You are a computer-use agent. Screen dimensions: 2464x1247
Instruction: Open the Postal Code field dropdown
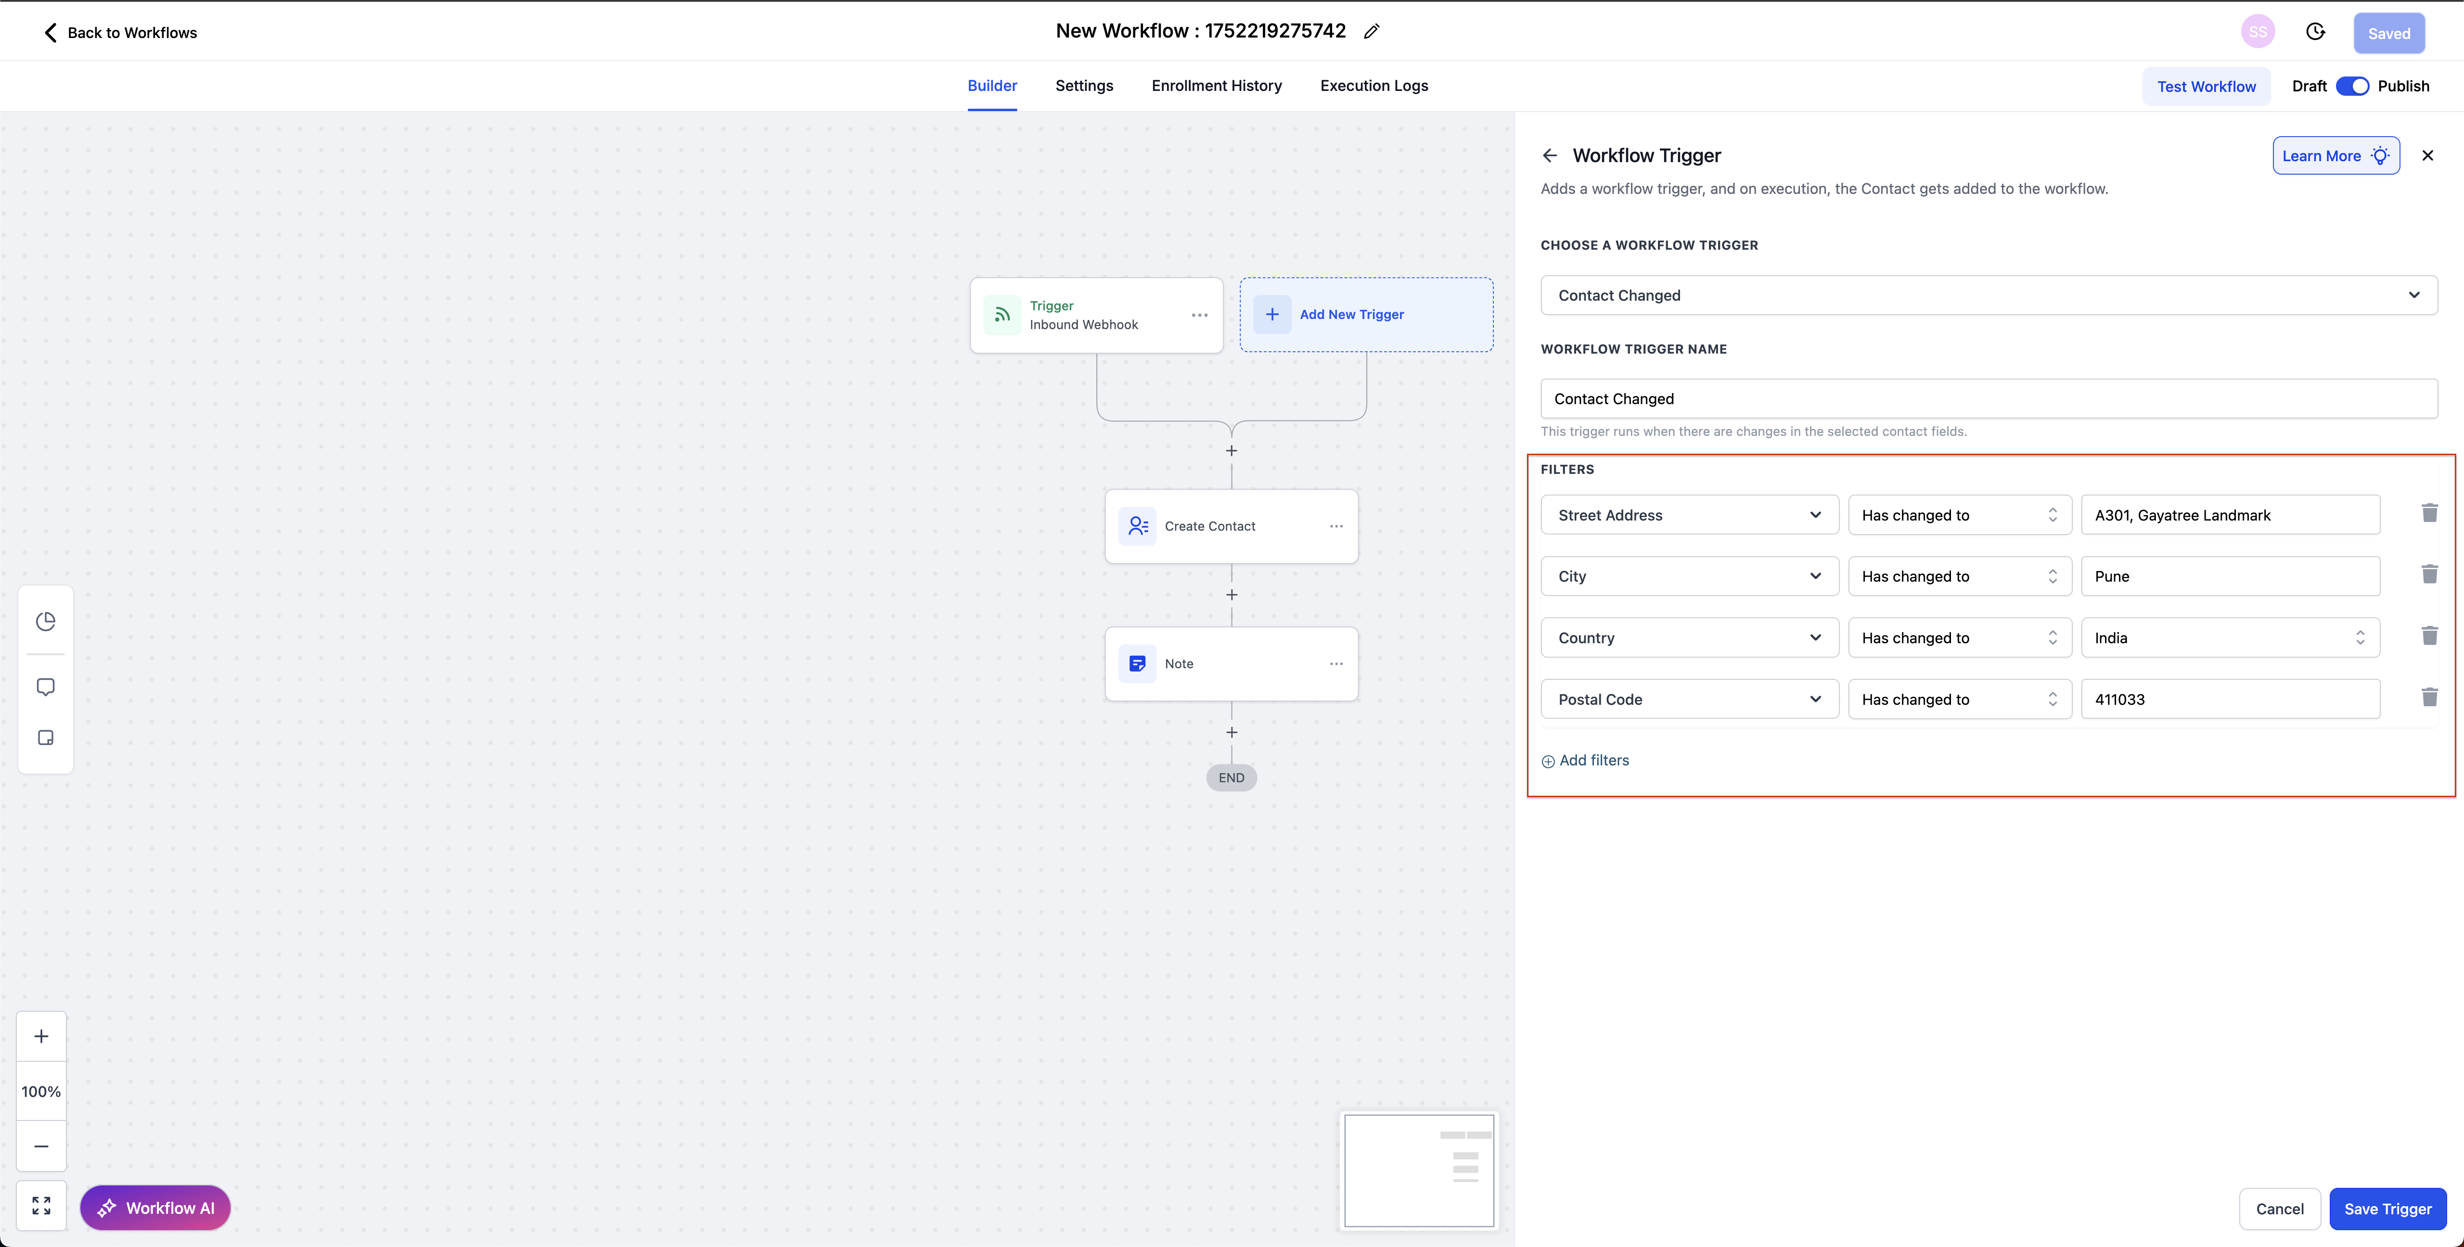(x=1689, y=699)
